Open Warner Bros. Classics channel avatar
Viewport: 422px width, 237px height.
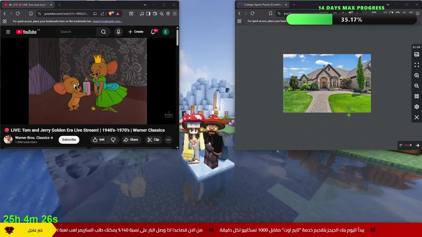pos(8,140)
